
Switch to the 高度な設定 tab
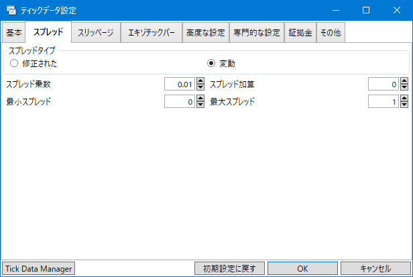point(206,33)
